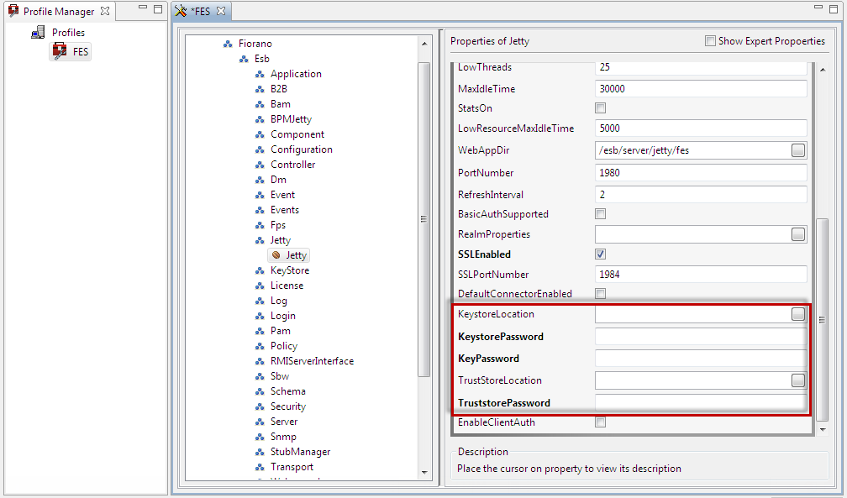Click the tree panel scroll down arrow
The width and height of the screenshot is (847, 498).
tap(424, 473)
